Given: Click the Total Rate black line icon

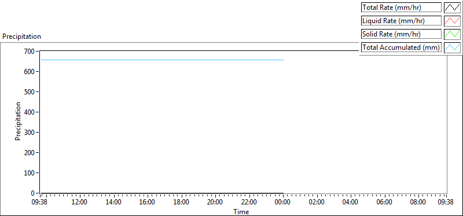Looking at the screenshot, I should [452, 8].
